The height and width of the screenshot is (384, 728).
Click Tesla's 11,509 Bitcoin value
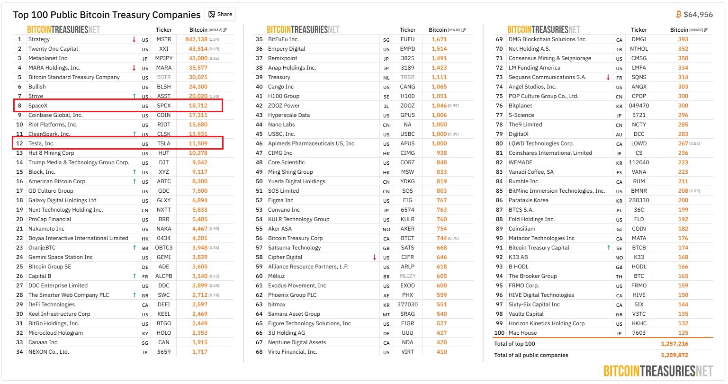(198, 143)
